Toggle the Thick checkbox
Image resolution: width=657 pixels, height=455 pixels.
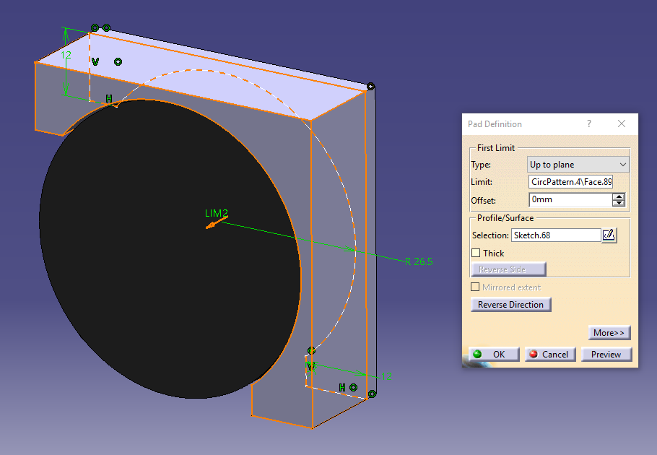point(476,253)
